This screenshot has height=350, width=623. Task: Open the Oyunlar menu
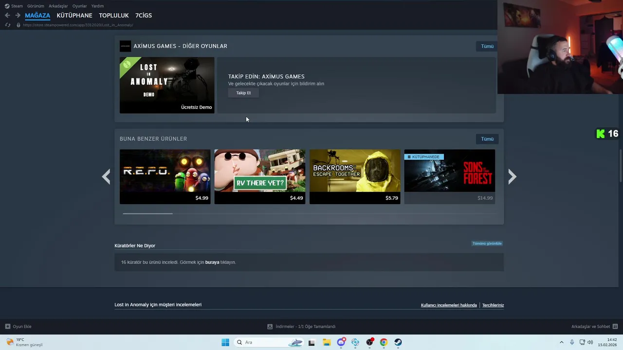(79, 6)
